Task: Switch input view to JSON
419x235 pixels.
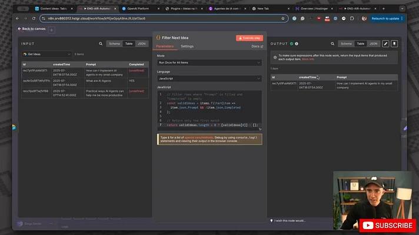Action: 142,43
